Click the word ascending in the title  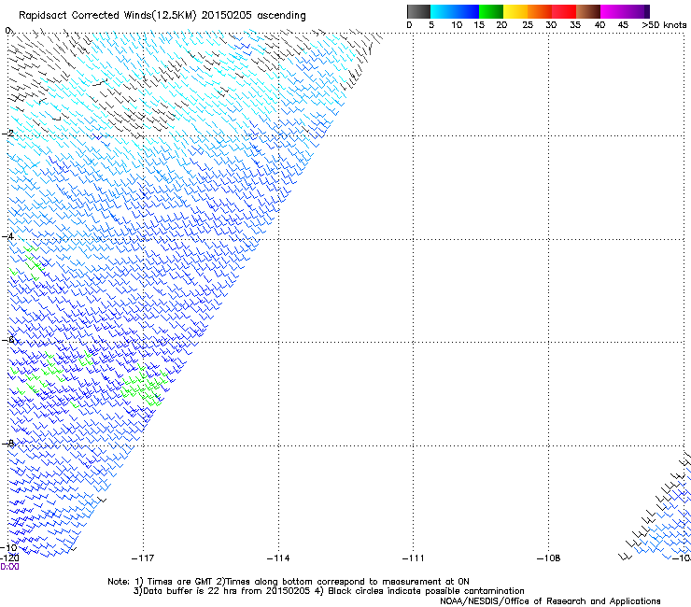[281, 16]
